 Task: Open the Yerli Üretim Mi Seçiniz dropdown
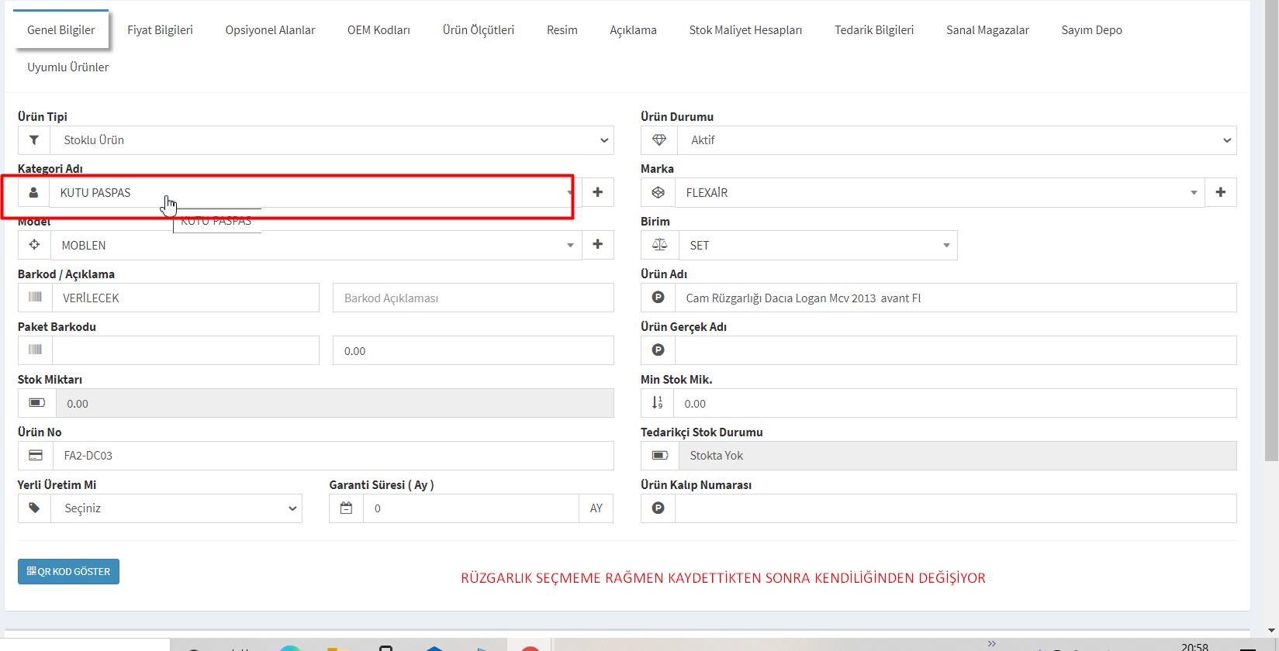click(x=177, y=508)
